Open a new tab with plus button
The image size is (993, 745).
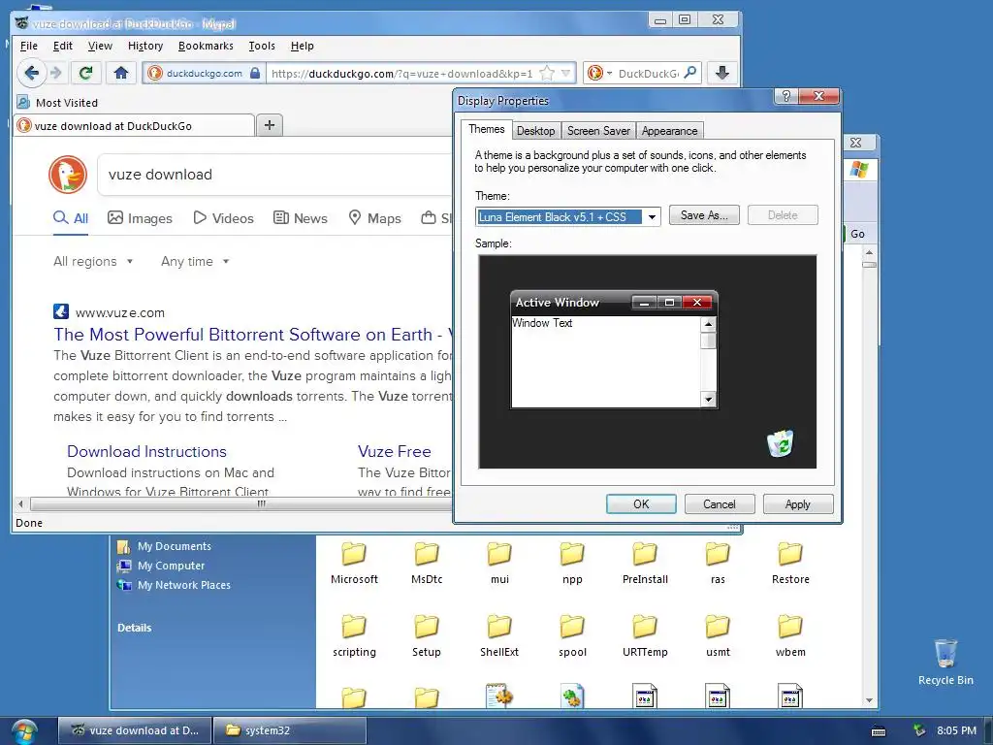tap(270, 125)
